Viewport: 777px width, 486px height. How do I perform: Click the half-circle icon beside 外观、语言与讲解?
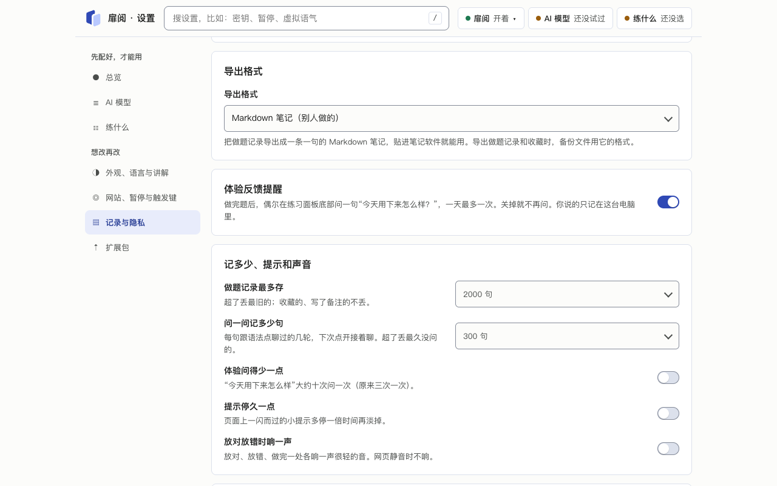pos(96,173)
